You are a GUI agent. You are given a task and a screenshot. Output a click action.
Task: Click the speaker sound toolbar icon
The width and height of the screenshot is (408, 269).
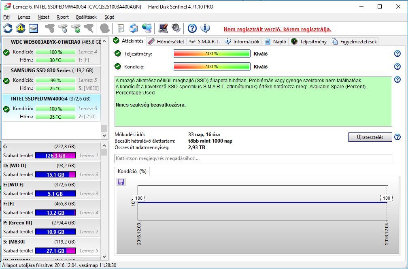pos(176,28)
